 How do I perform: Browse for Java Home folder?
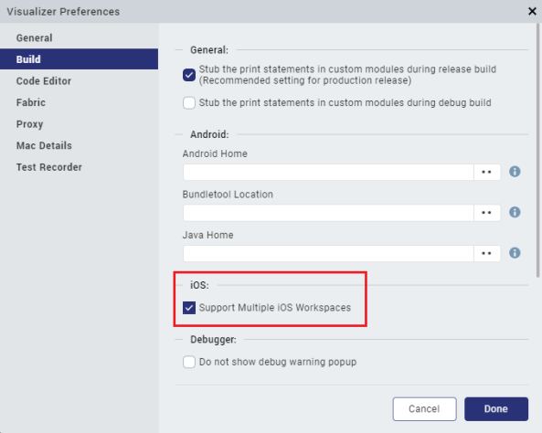[486, 253]
